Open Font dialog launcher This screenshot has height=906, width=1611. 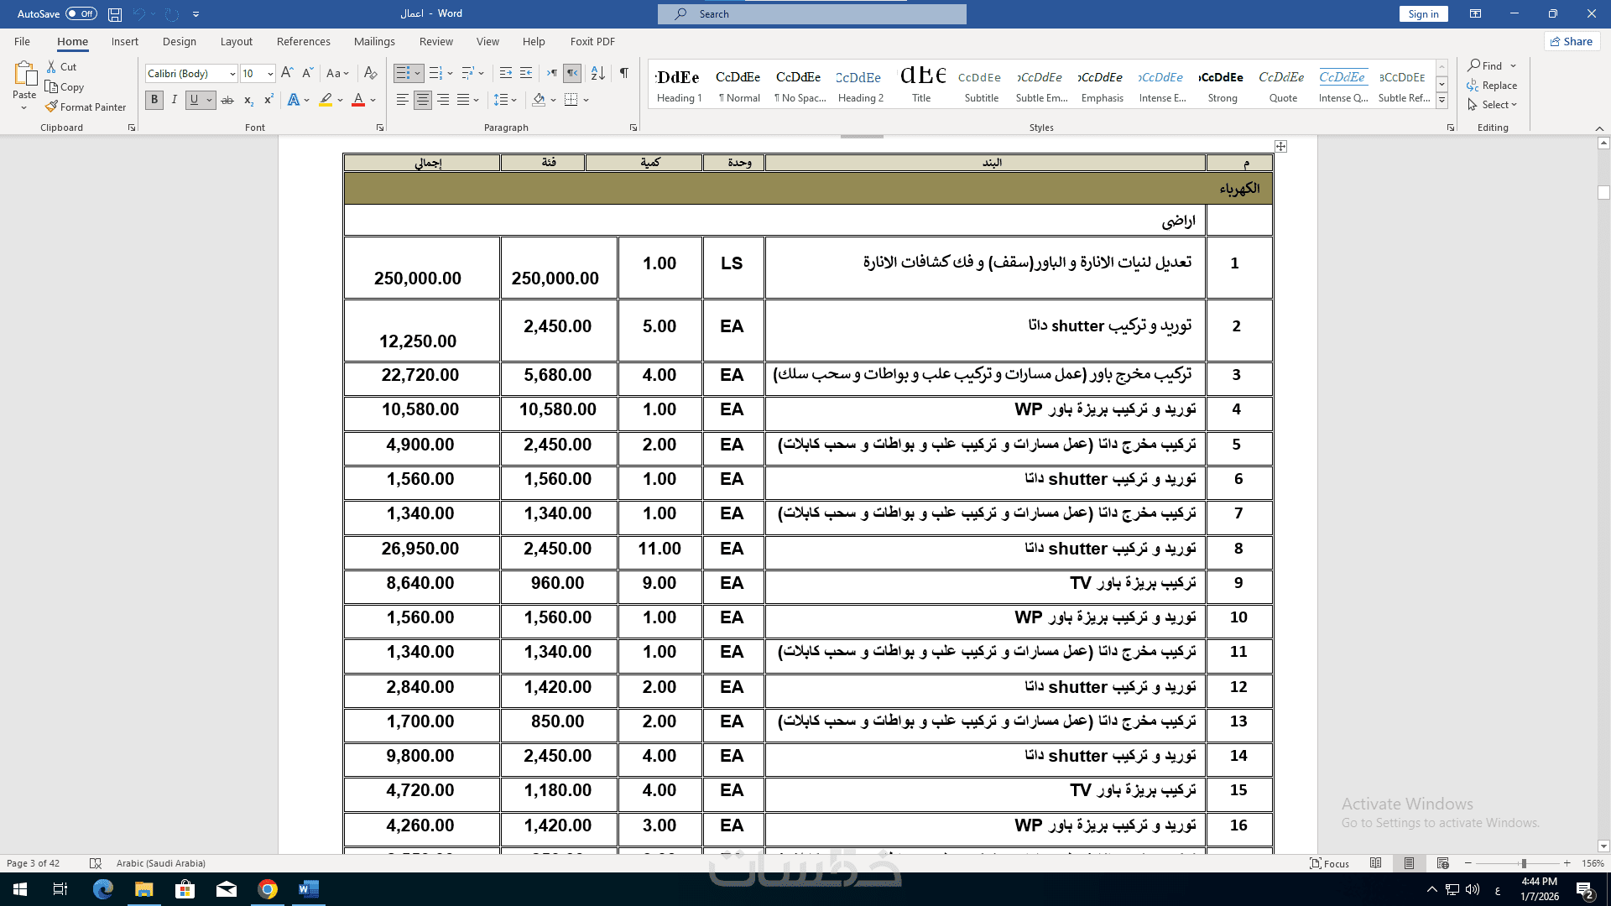click(380, 128)
